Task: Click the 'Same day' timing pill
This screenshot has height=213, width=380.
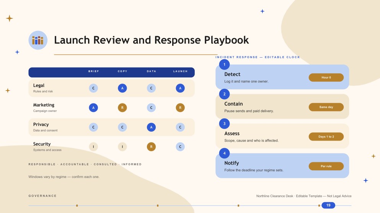Action: (326, 107)
